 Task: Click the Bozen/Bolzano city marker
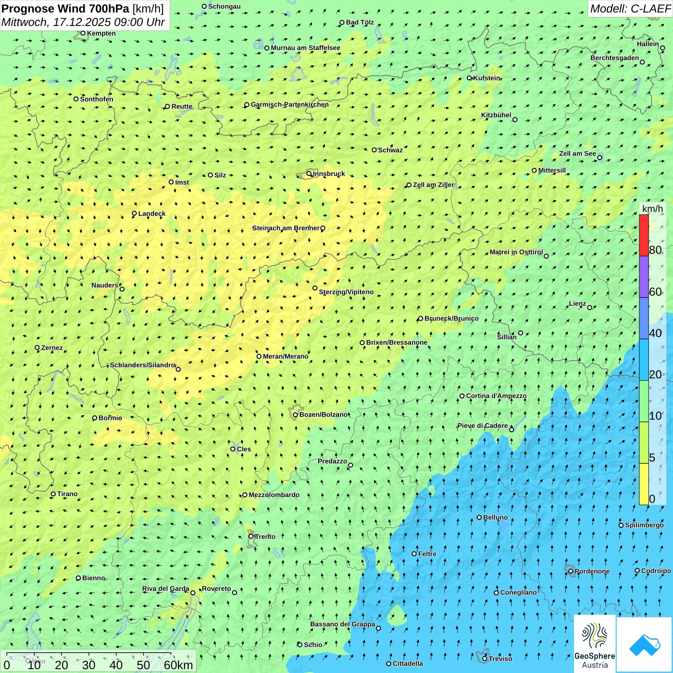[x=296, y=414]
